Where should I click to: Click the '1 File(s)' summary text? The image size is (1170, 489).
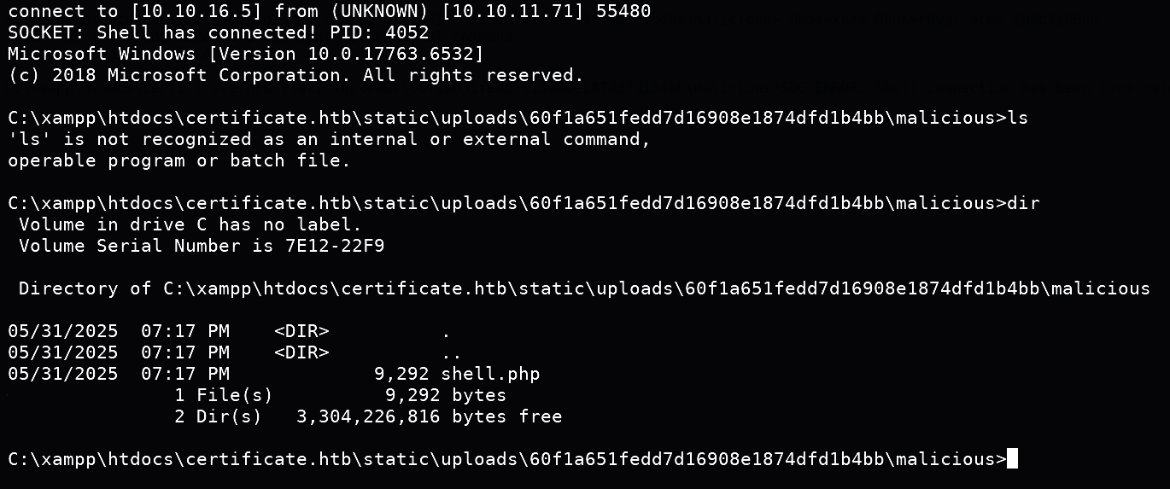(x=223, y=395)
